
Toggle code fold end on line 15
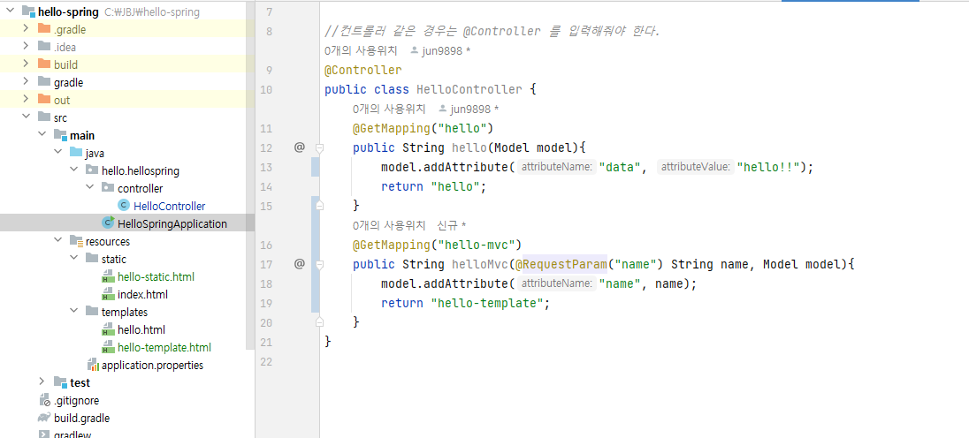click(x=319, y=206)
